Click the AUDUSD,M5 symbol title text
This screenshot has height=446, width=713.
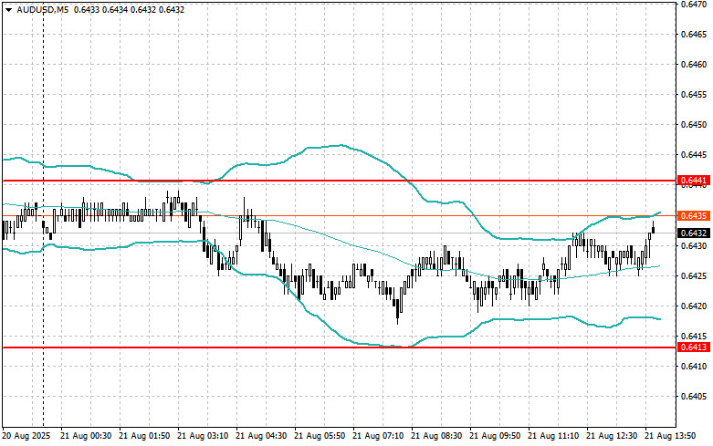(x=43, y=9)
